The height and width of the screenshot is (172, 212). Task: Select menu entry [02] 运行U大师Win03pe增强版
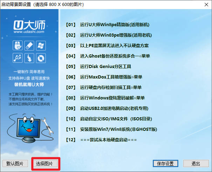click(x=109, y=35)
